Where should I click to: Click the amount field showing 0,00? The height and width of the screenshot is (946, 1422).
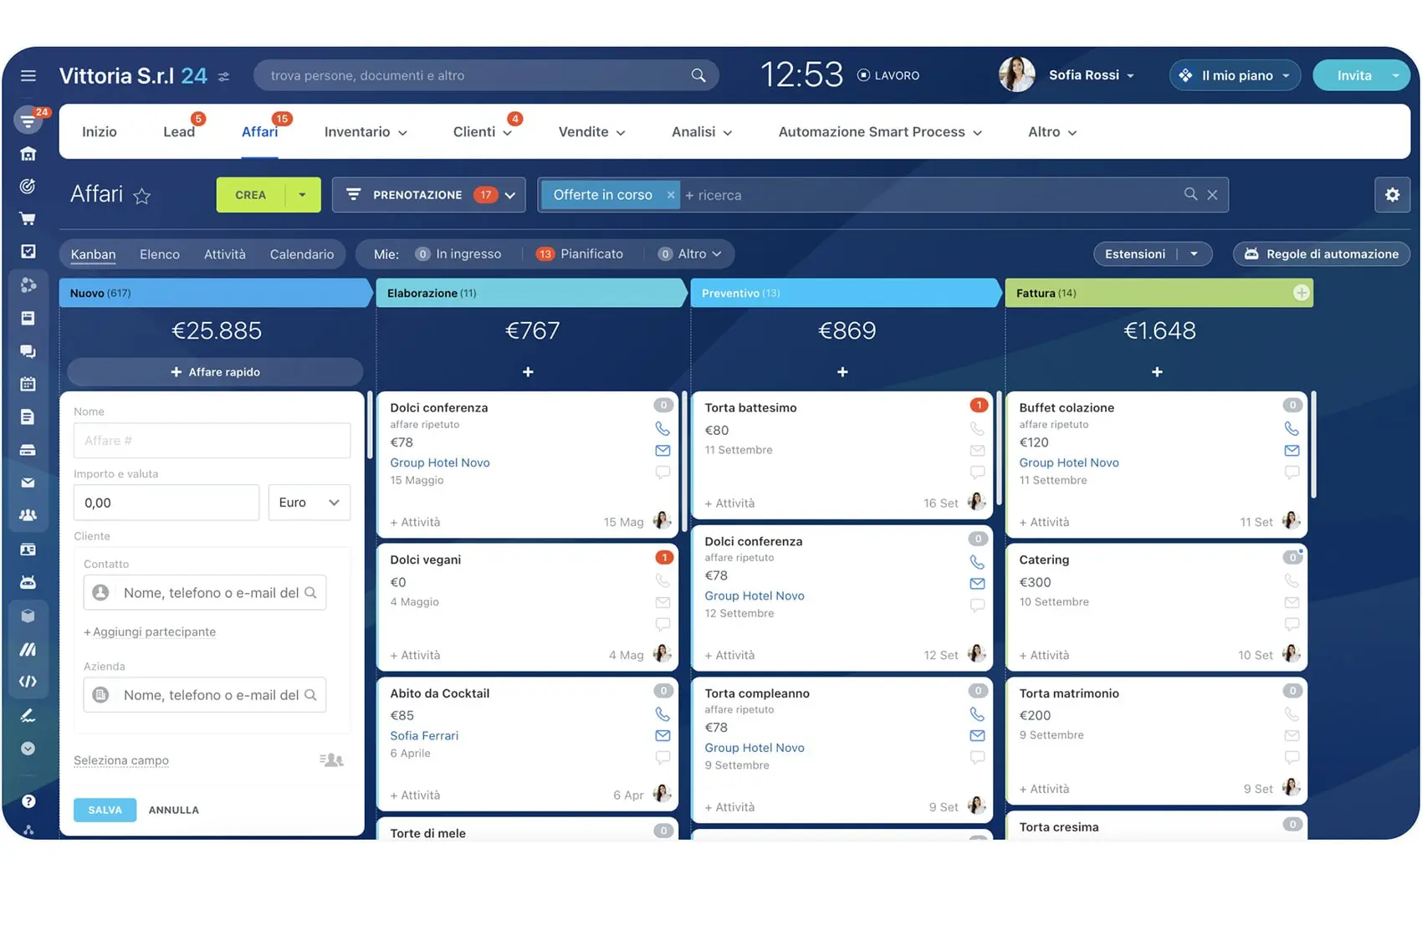tap(166, 503)
